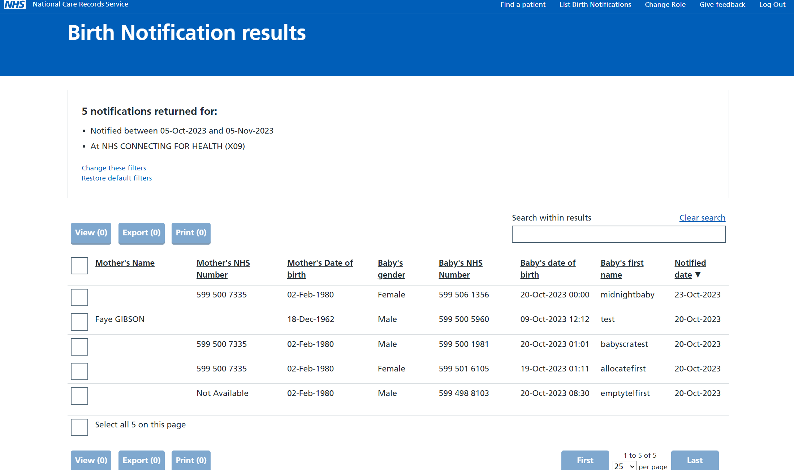Viewport: 794px width, 470px height.
Task: Tick checkbox for midnightbaby row
Action: click(x=79, y=297)
